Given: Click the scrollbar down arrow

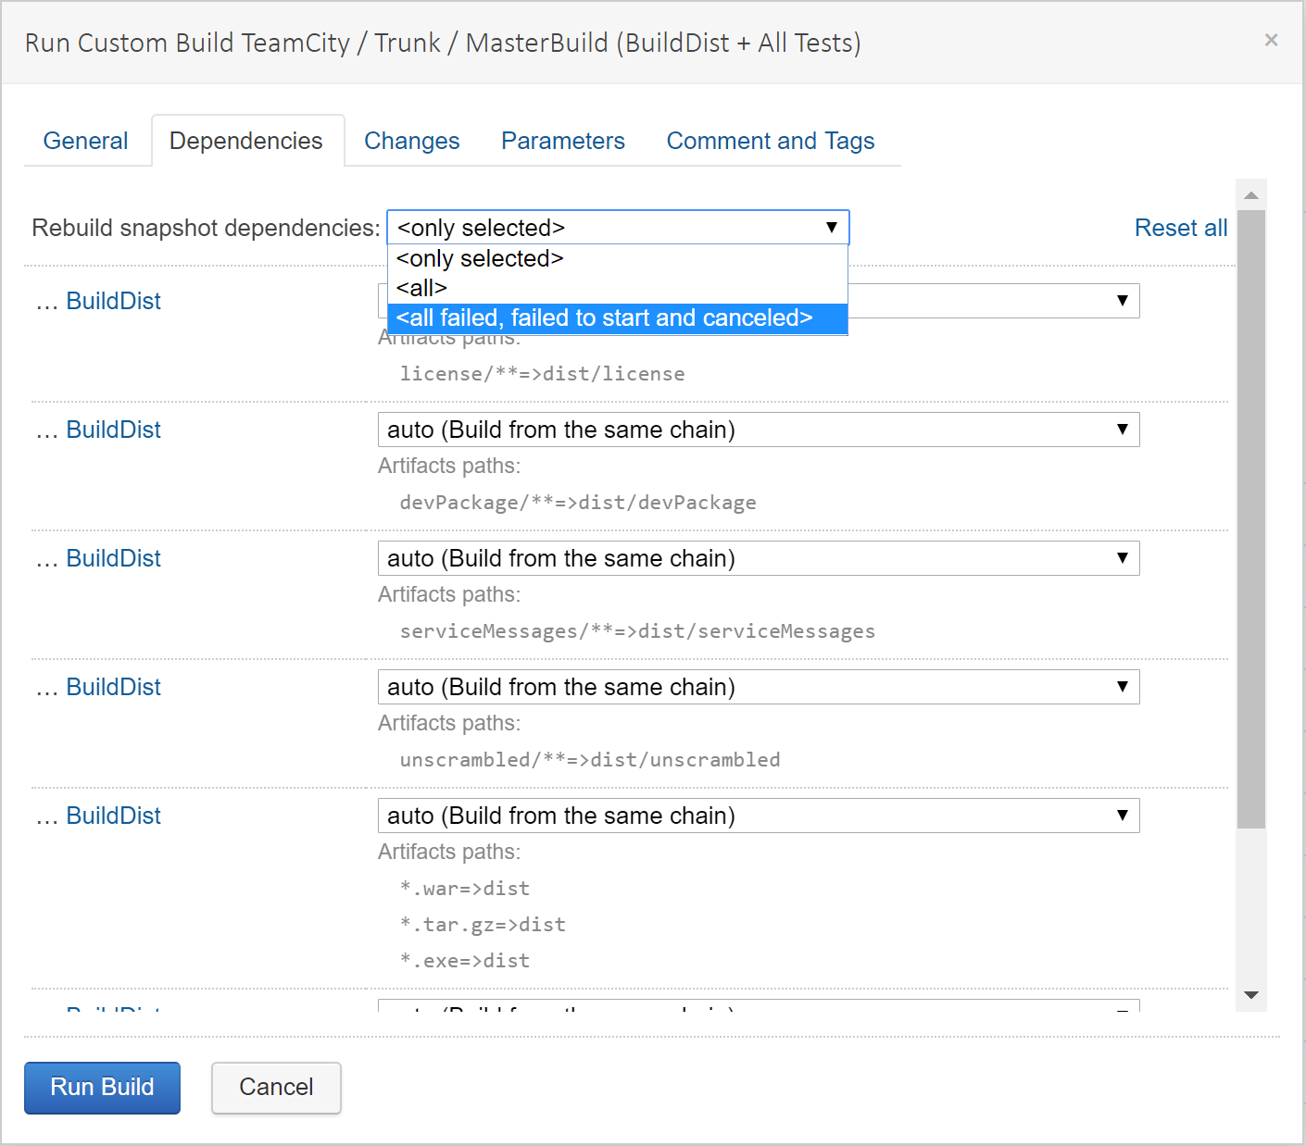Looking at the screenshot, I should click(x=1251, y=995).
